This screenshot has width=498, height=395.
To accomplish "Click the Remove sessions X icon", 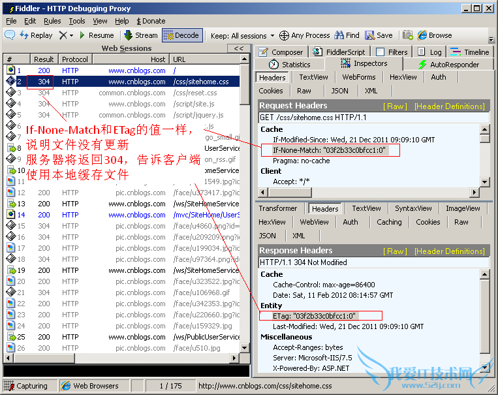I will pos(63,35).
